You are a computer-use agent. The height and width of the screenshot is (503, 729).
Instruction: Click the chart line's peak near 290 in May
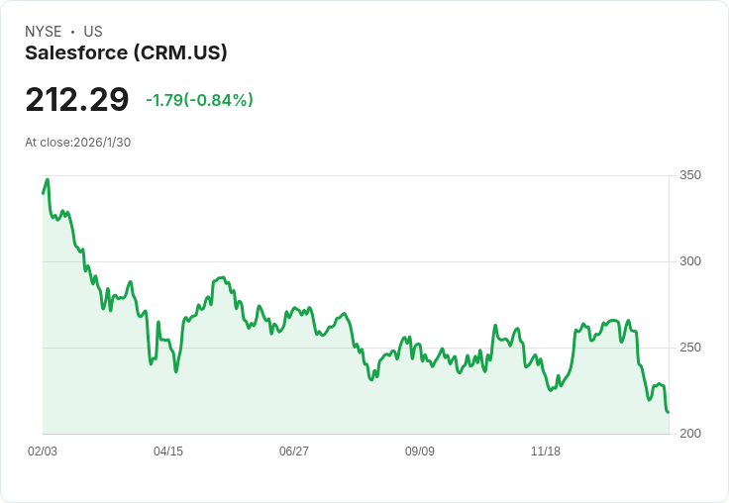[223, 278]
